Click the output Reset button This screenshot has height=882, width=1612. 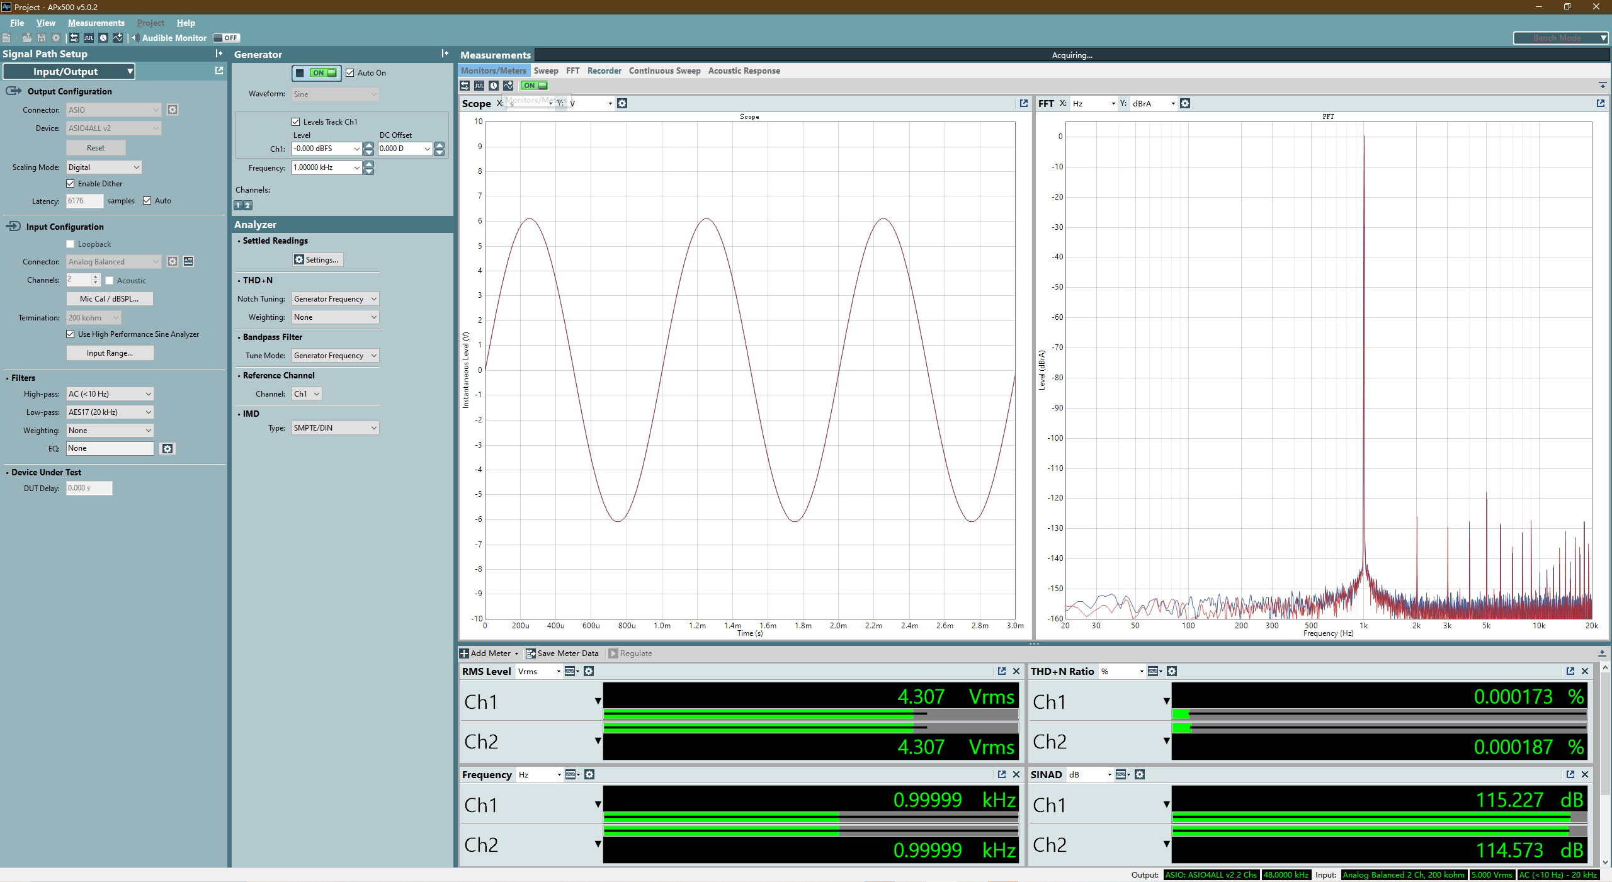[96, 148]
